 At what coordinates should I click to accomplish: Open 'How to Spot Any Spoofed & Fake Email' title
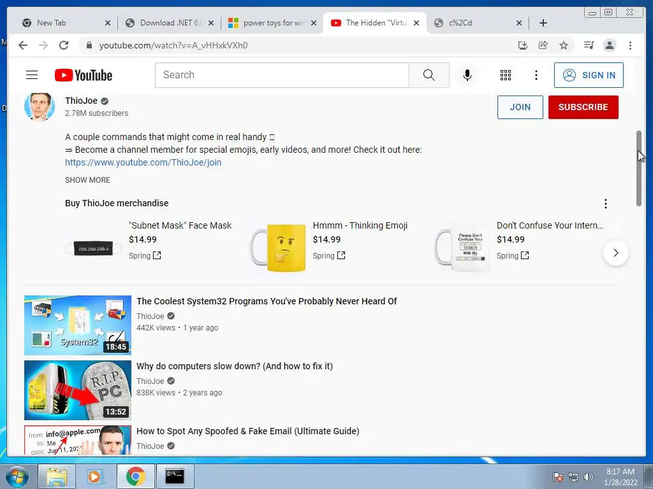tap(248, 431)
